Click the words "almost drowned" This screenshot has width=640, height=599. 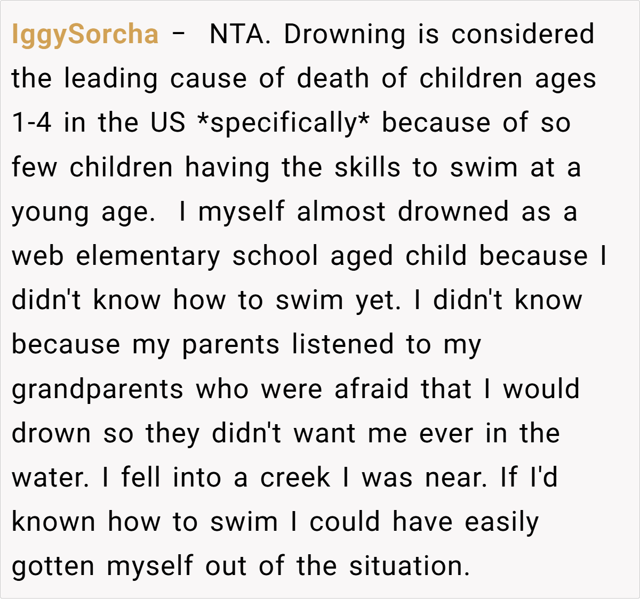[403, 212]
